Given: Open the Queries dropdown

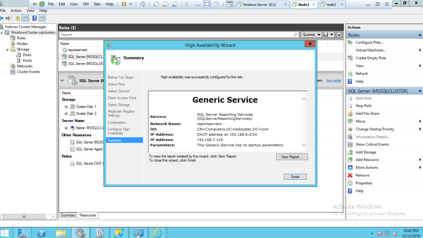Looking at the screenshot, I should [311, 35].
